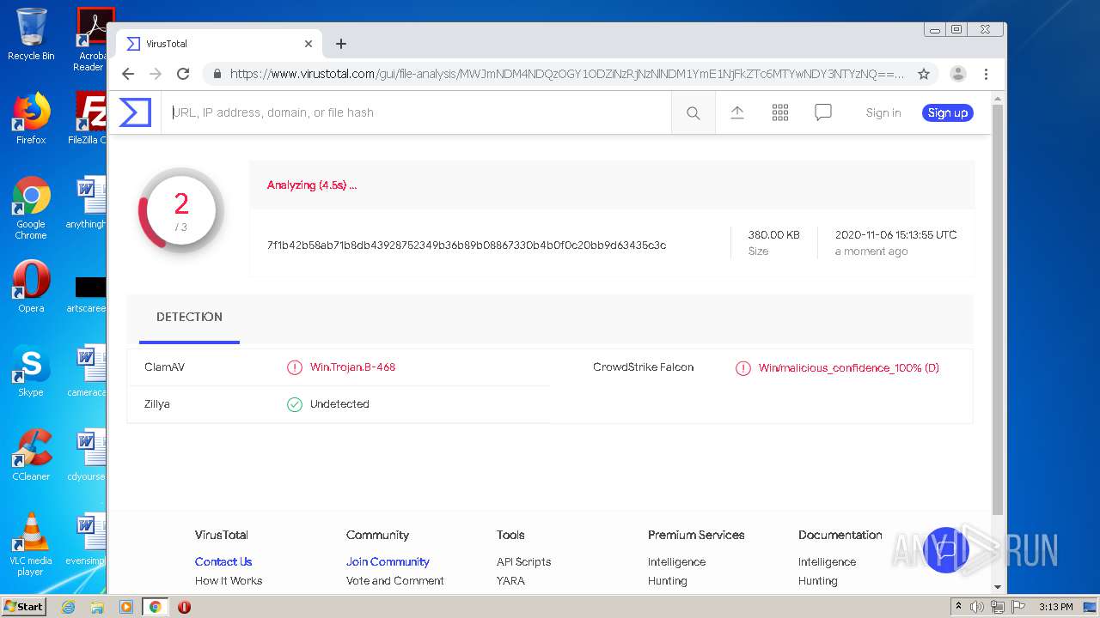Image resolution: width=1100 pixels, height=618 pixels.
Task: Open the YARA link
Action: click(x=510, y=581)
